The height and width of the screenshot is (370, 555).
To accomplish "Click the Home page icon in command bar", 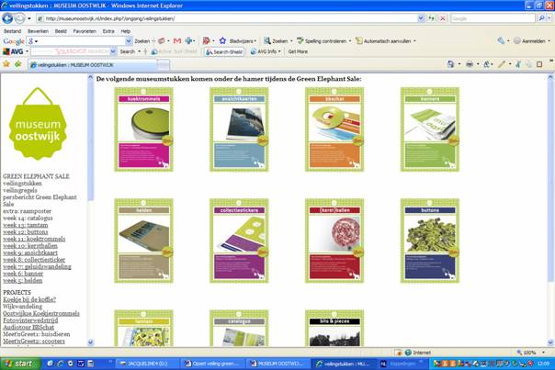I will click(x=450, y=64).
